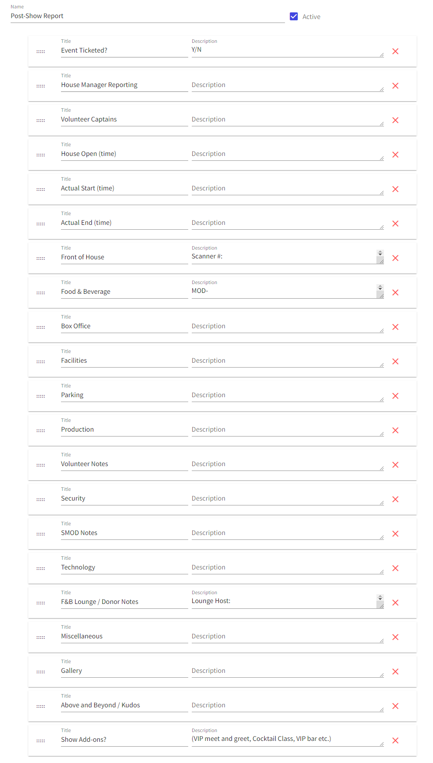The image size is (433, 763).
Task: Click scroll arrows in Lounge Host: description
Action: (x=380, y=598)
